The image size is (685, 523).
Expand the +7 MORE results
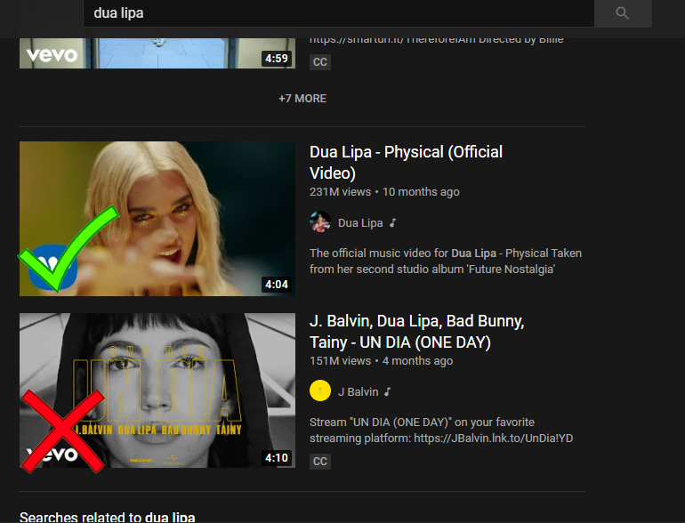click(302, 99)
